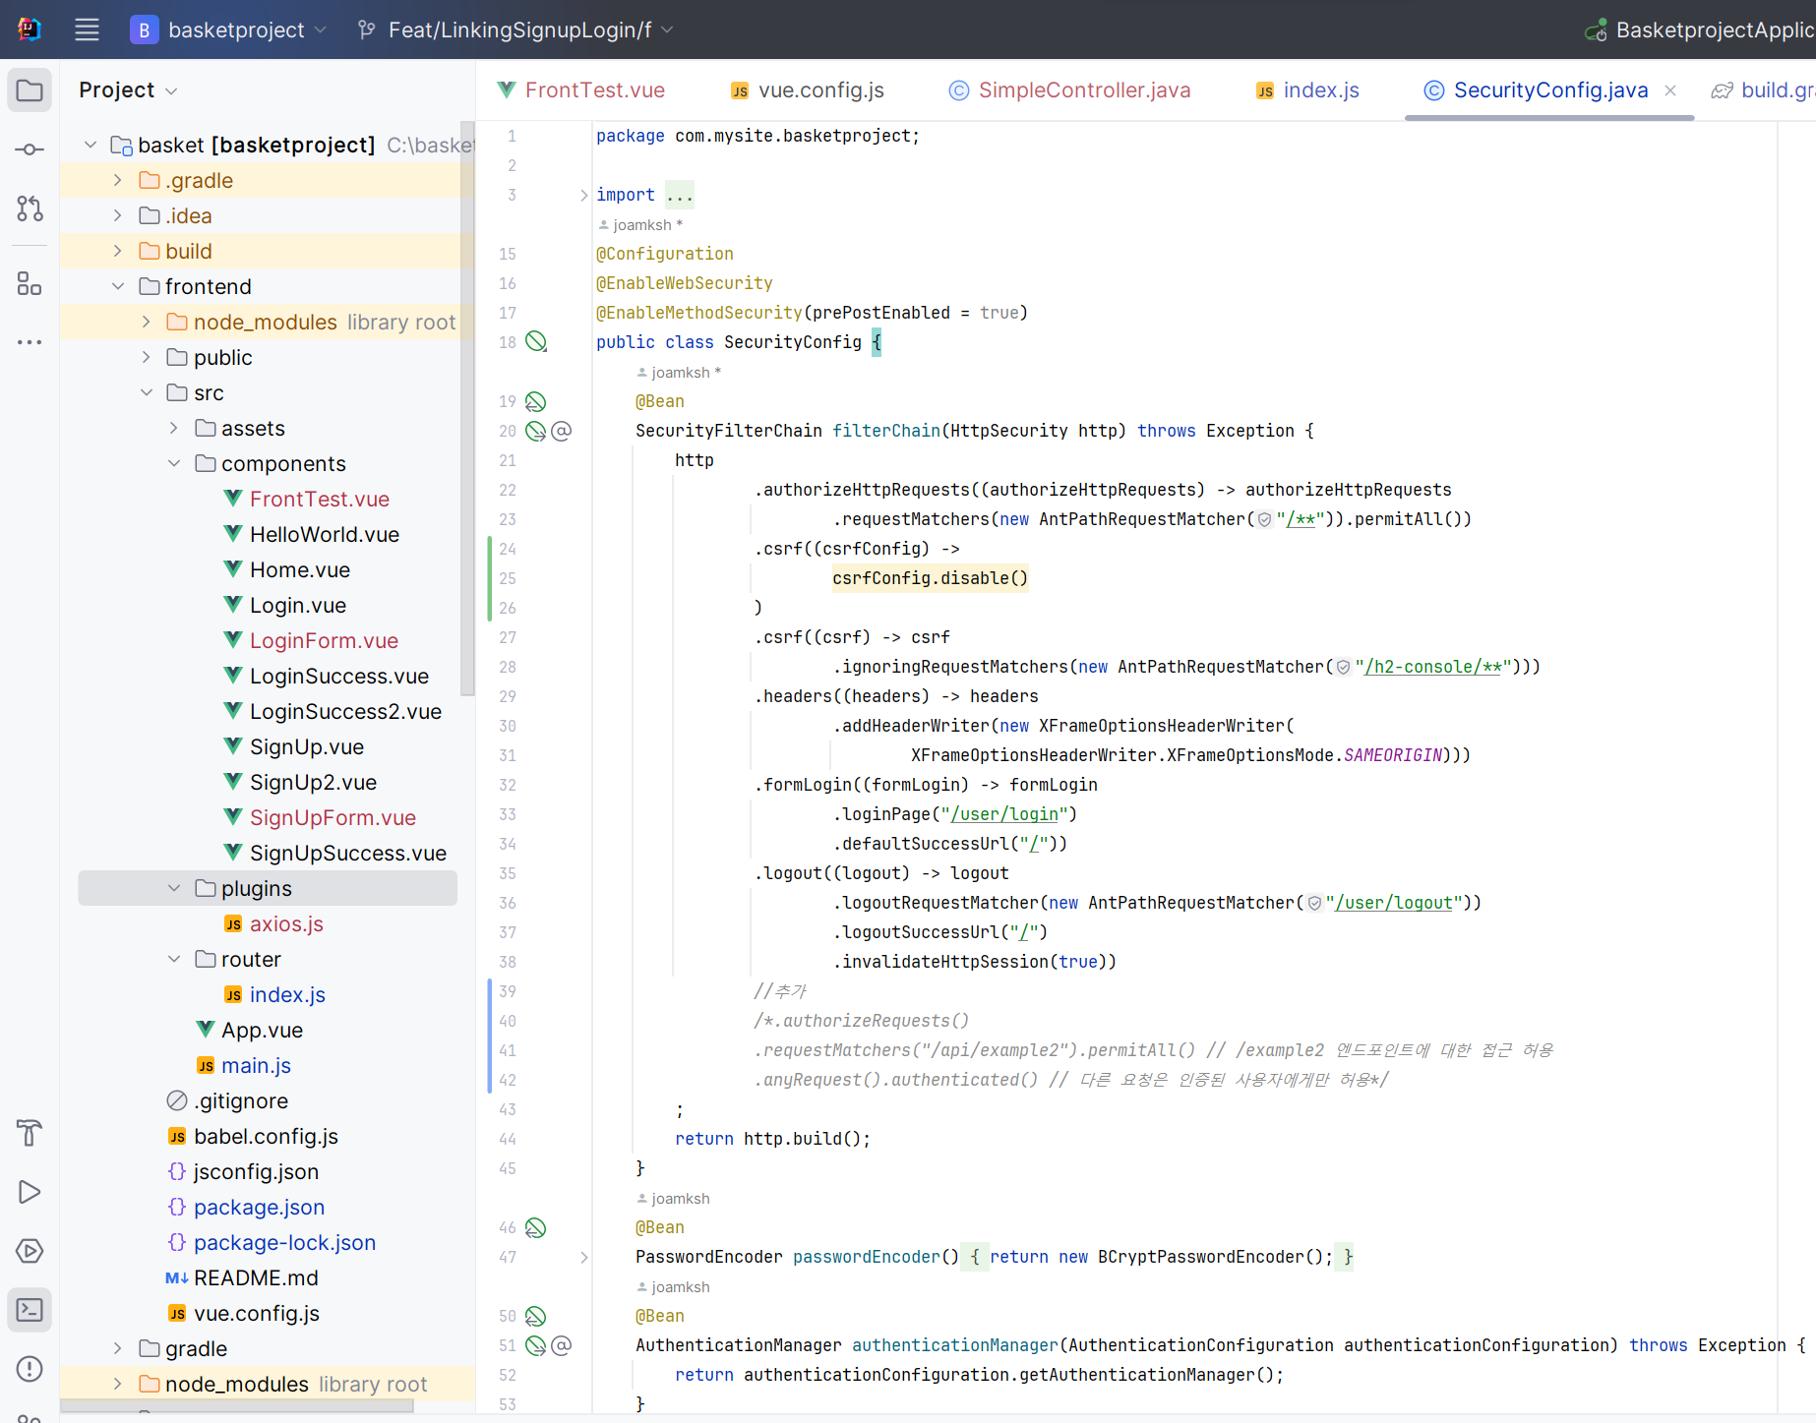Select README.md in project tree
The width and height of the screenshot is (1816, 1423).
[256, 1277]
